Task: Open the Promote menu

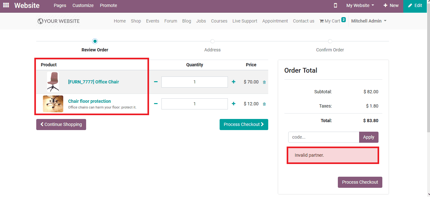Action: 108,5
